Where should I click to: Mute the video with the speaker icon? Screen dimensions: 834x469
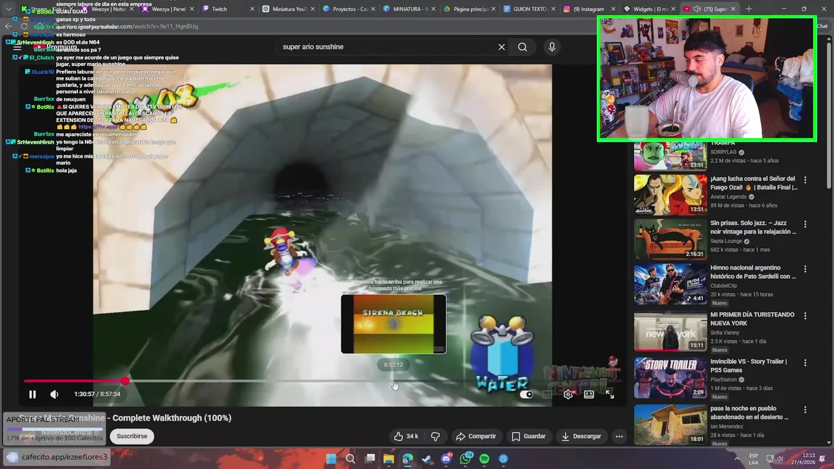point(54,394)
